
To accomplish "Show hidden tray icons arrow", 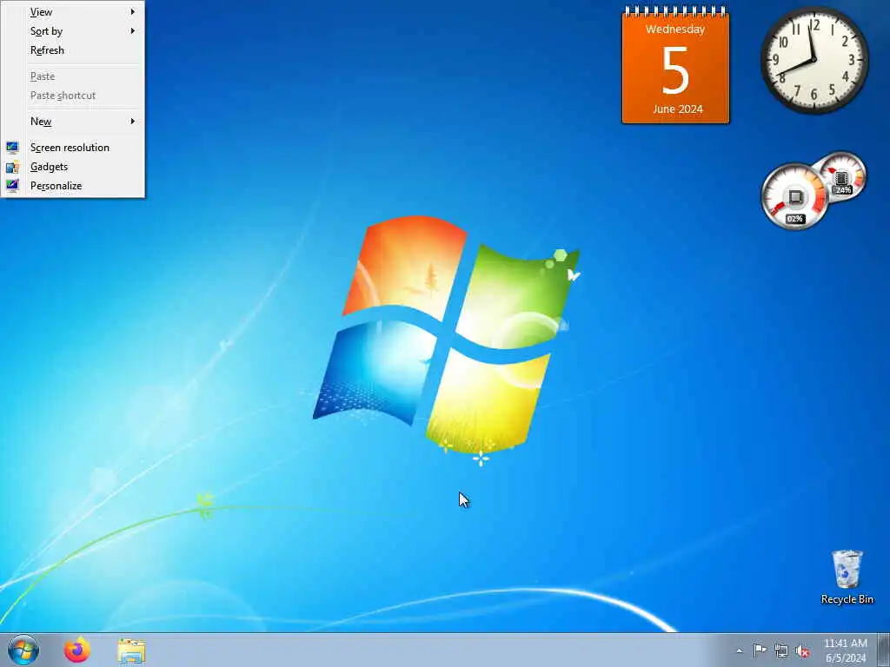I will [x=739, y=650].
